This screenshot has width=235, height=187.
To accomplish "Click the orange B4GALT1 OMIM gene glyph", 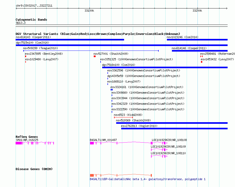I will coord(121,175).
